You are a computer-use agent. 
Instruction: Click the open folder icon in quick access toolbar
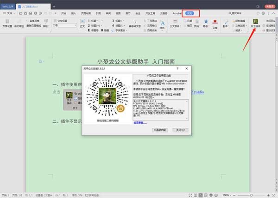pos(20,13)
